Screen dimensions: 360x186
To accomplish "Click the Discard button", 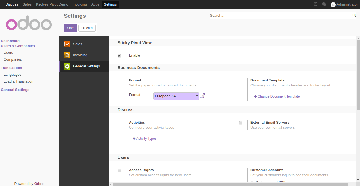I will click(87, 28).
